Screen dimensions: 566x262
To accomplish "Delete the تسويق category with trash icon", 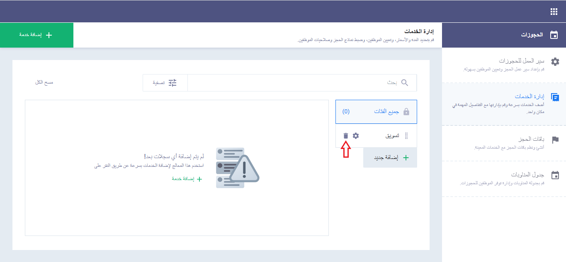I will pyautogui.click(x=346, y=136).
